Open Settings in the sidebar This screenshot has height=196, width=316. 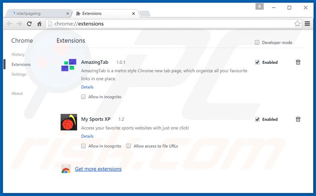[19, 74]
